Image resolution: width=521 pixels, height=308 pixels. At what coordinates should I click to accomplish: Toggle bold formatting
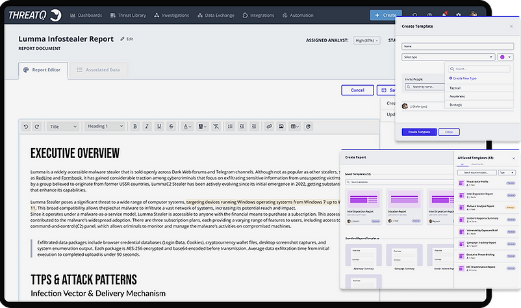tap(135, 127)
